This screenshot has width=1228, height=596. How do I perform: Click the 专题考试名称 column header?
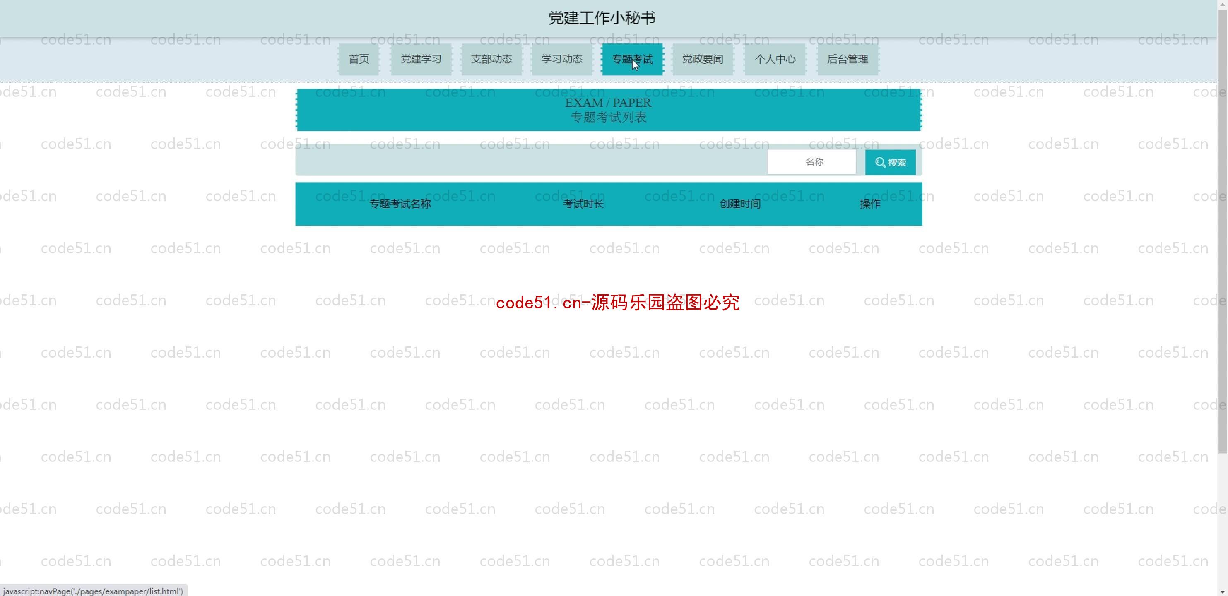click(x=400, y=204)
